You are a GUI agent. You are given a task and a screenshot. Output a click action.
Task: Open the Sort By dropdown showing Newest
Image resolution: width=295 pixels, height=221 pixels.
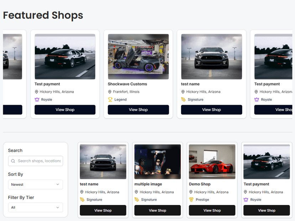[35, 185]
